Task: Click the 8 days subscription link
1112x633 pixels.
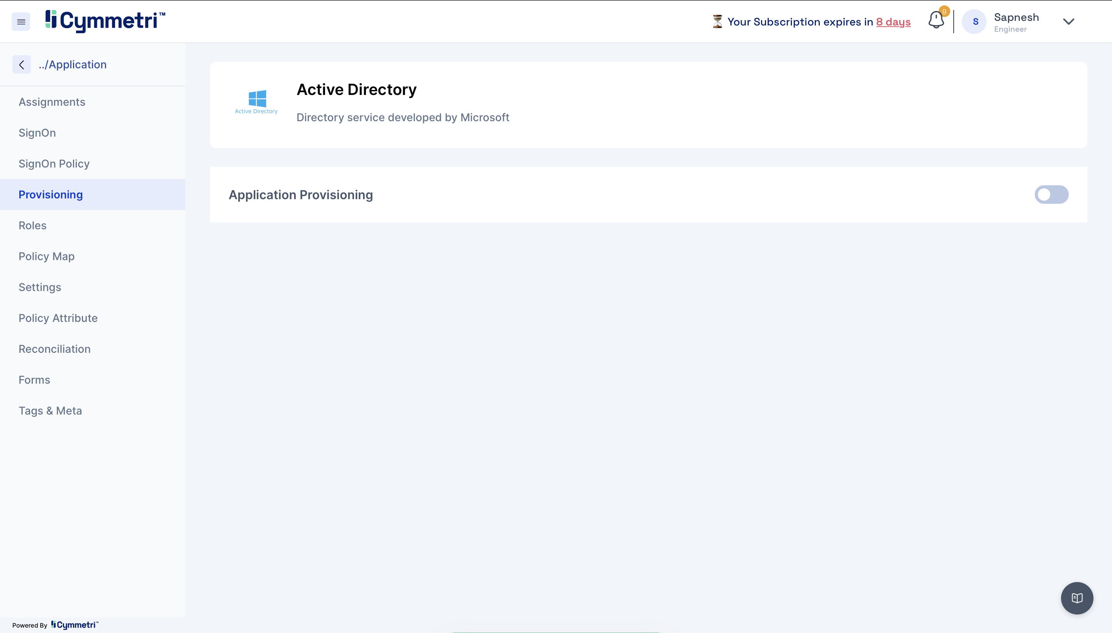Action: (893, 22)
